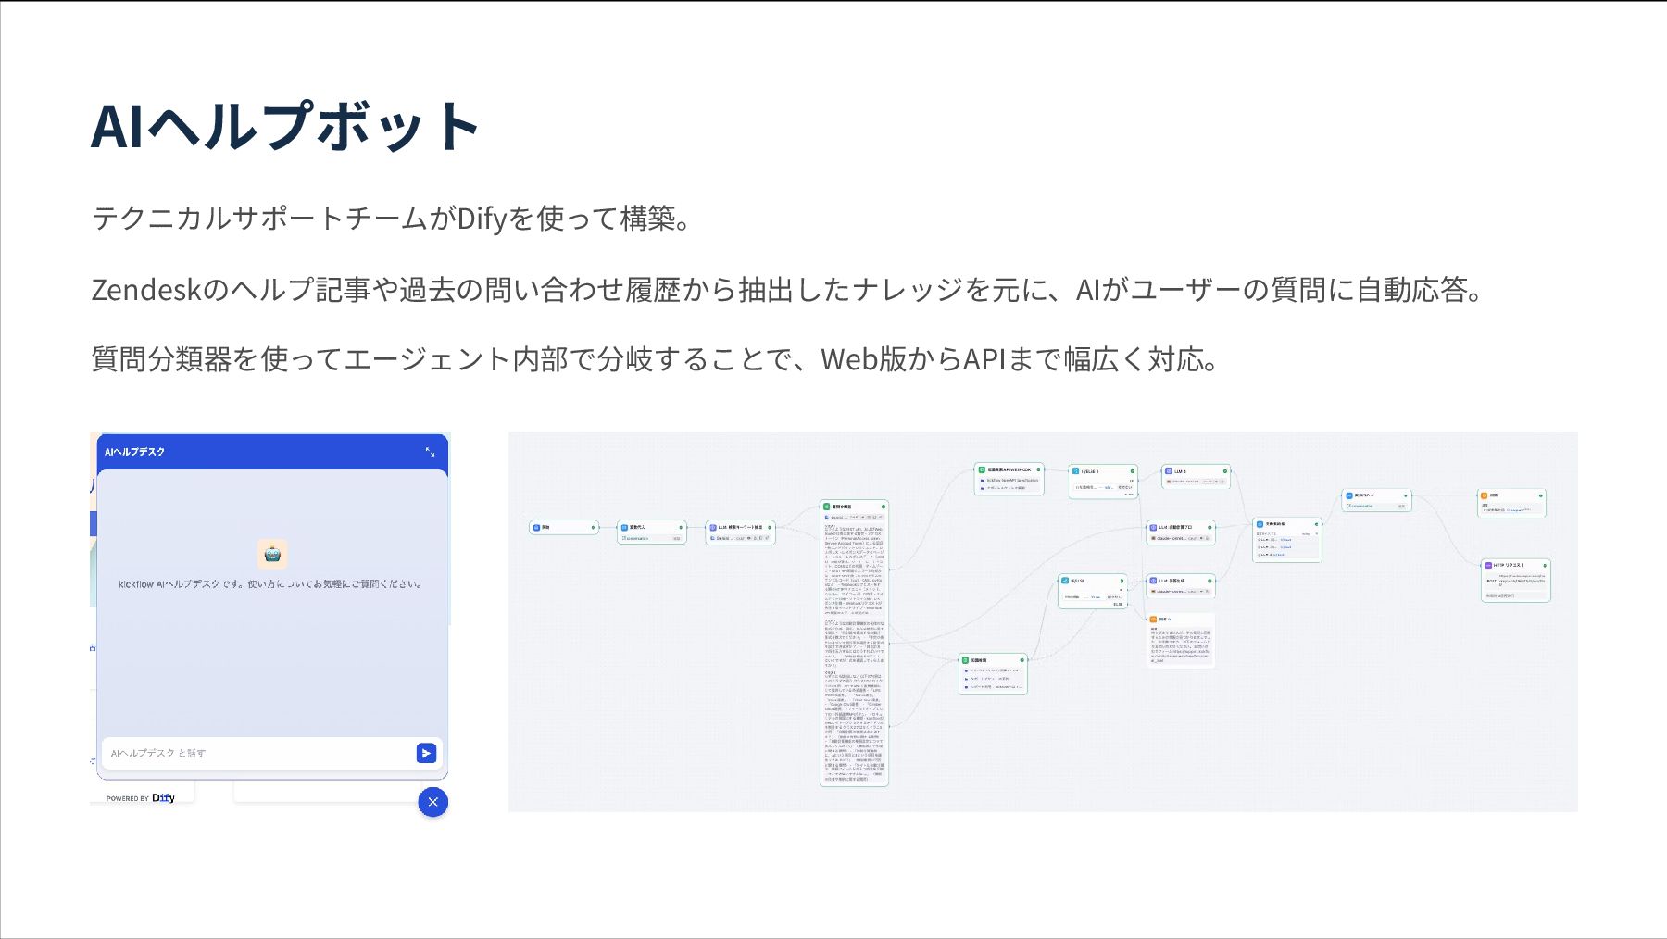Viewport: 1667px width, 939px height.
Task: Open the Dify logo link below chat
Action: (x=164, y=797)
